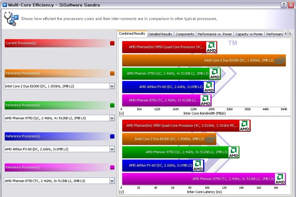Click the Inter-Core Latency (ns) axis label

coord(204,192)
